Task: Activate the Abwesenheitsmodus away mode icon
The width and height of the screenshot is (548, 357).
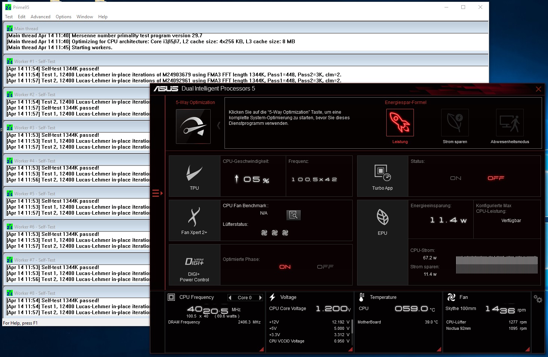Action: click(x=510, y=123)
